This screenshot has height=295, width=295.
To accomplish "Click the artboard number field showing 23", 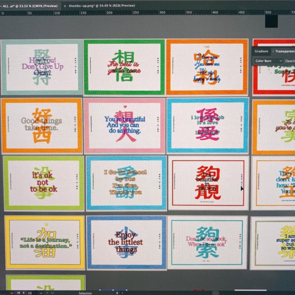I will point(30,292).
